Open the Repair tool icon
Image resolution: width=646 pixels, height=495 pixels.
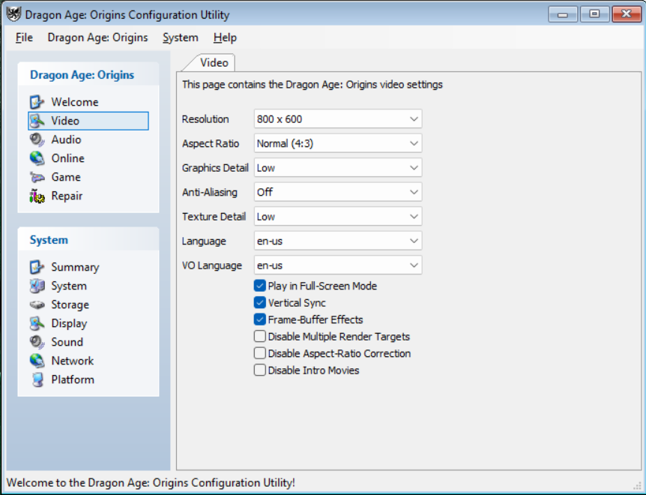(x=37, y=196)
